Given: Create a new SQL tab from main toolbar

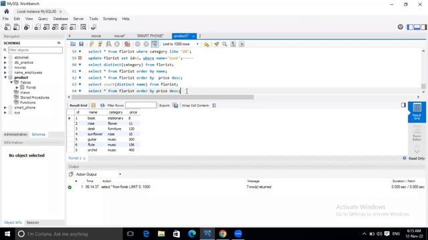Looking at the screenshot, I should pos(7,27).
